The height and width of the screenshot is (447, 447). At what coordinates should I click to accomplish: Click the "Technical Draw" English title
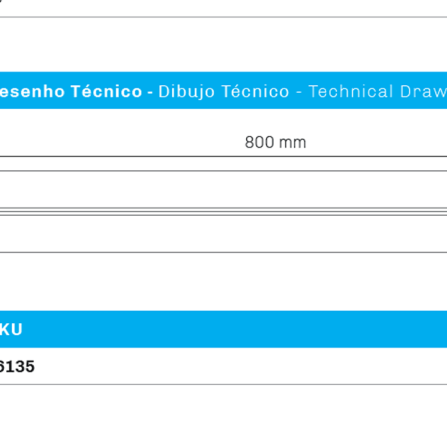pyautogui.click(x=377, y=91)
